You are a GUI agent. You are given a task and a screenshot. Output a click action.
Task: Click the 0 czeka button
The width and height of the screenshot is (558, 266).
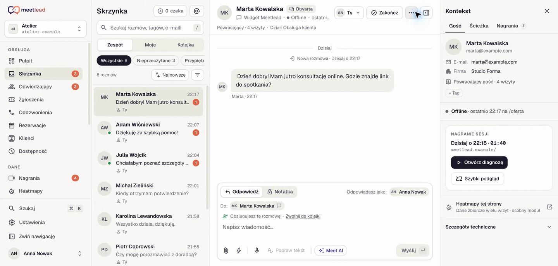coord(170,11)
